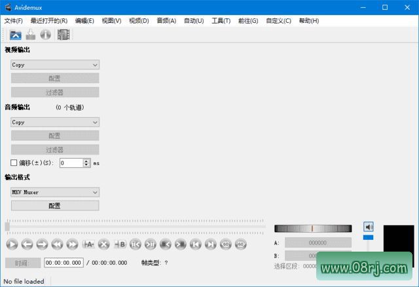Start playback with the Play button
Image resolution: width=419 pixels, height=287 pixels.
pos(12,244)
